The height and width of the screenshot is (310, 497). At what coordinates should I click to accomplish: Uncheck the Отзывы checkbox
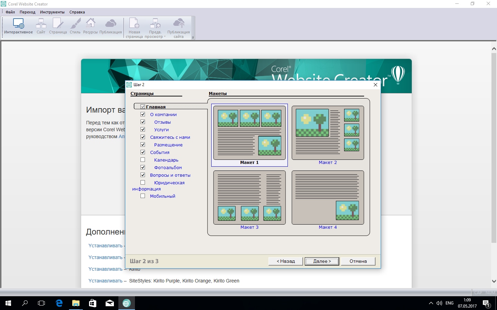pos(143,122)
